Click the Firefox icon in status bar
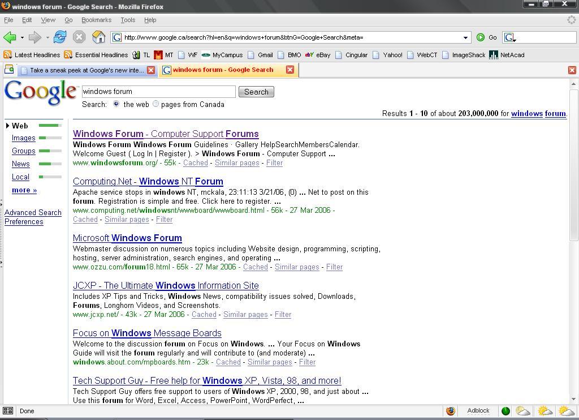Screen dimensions: 579x420 pos(451,411)
